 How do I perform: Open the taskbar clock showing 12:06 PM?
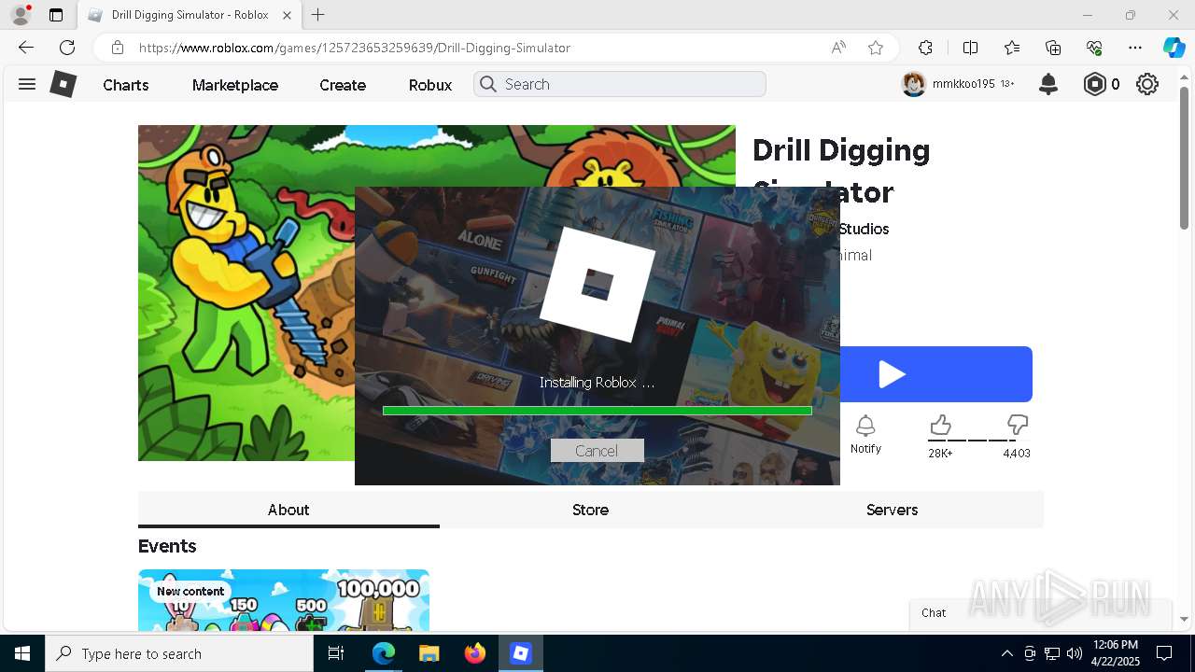pyautogui.click(x=1116, y=653)
